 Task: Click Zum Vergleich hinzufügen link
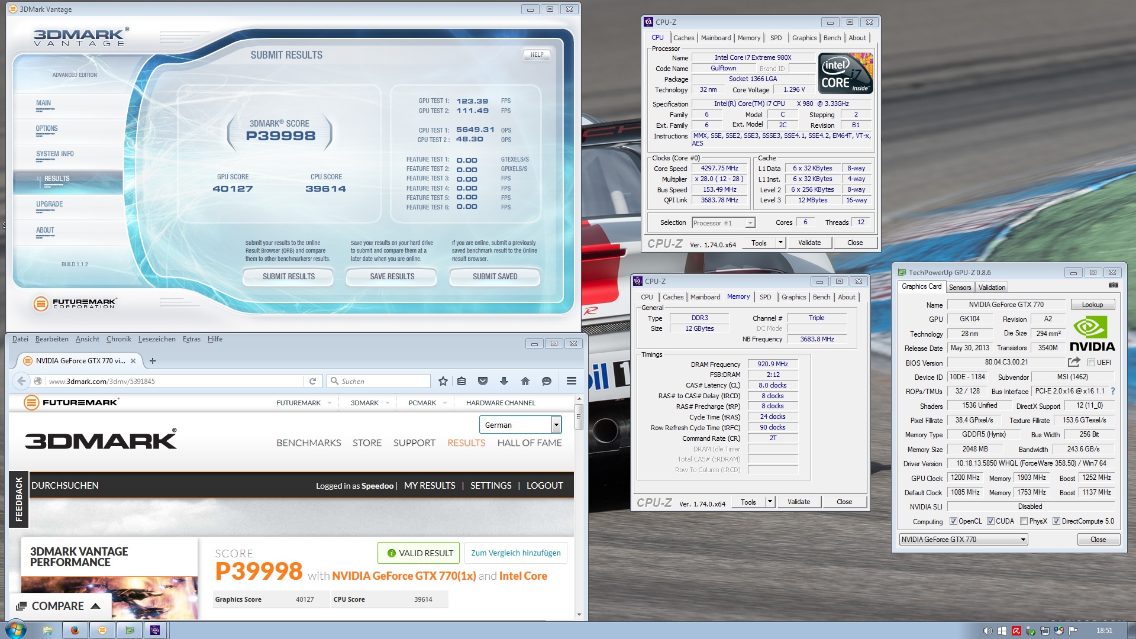pos(515,553)
